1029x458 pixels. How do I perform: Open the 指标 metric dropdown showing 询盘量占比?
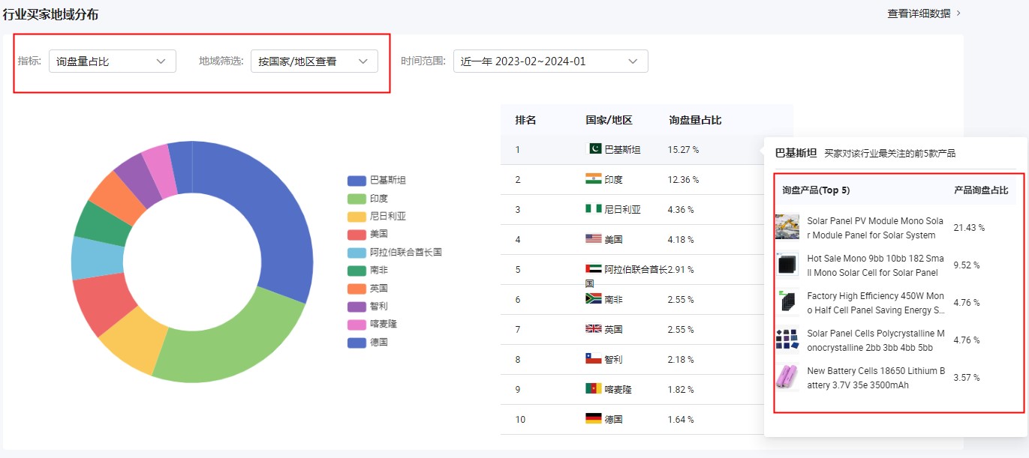pyautogui.click(x=112, y=61)
